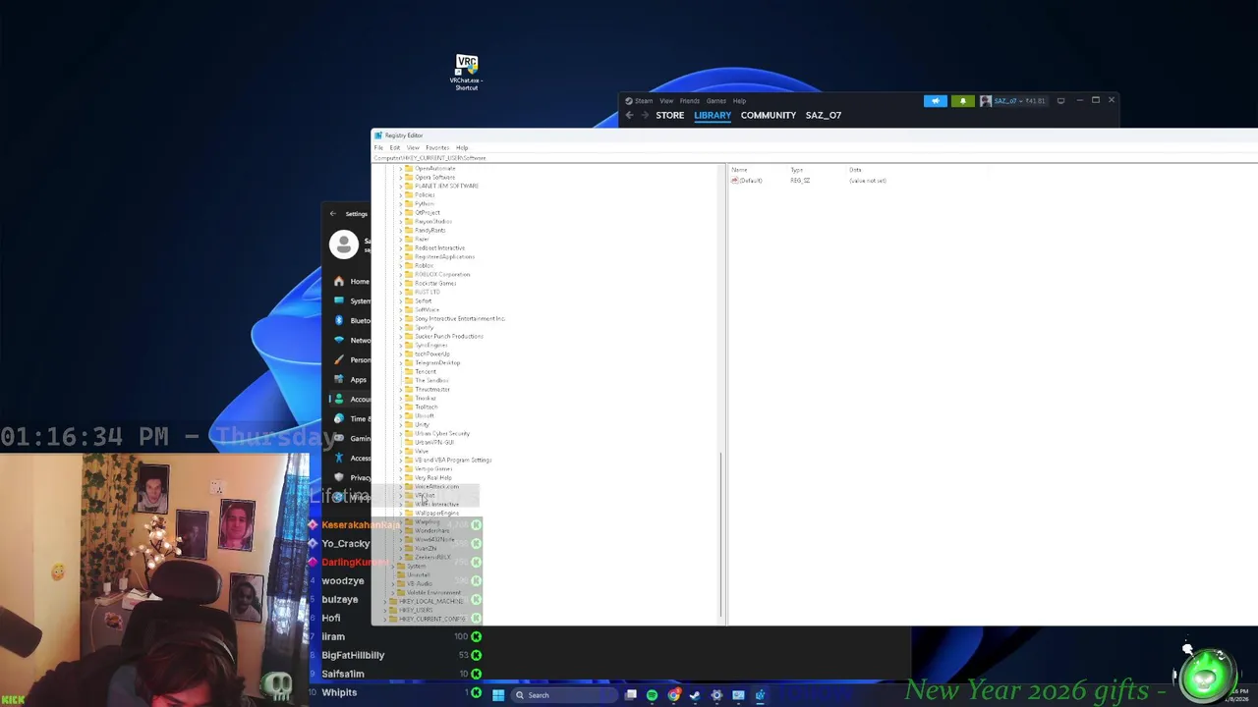
Task: Open Spotify from the taskbar
Action: [x=652, y=695]
